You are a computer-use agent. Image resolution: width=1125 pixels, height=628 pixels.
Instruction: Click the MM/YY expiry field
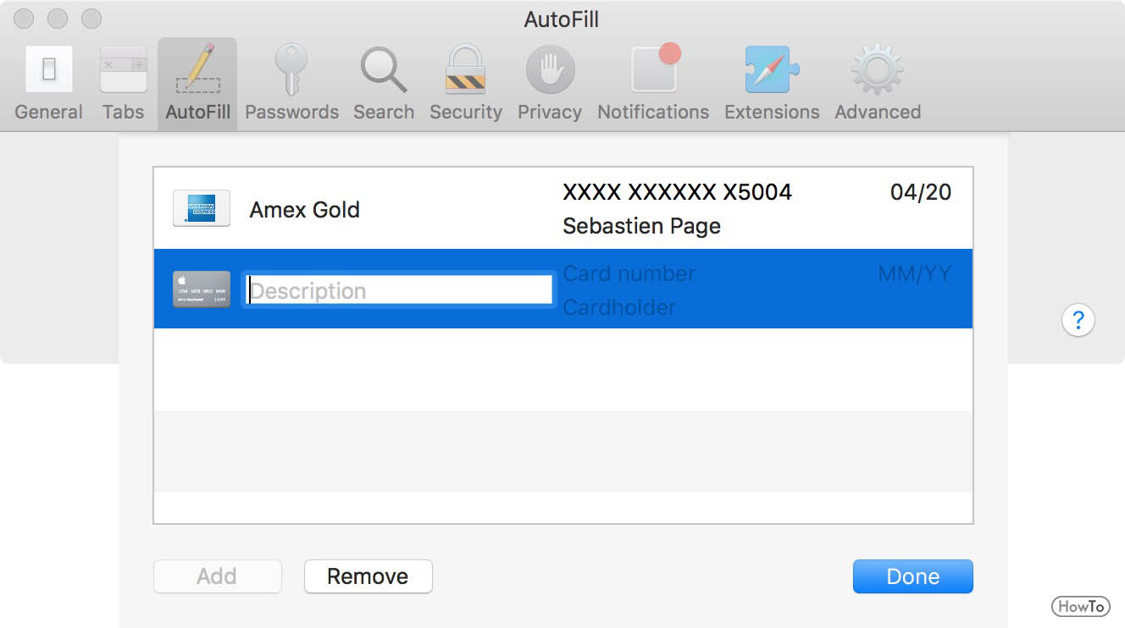(x=914, y=273)
